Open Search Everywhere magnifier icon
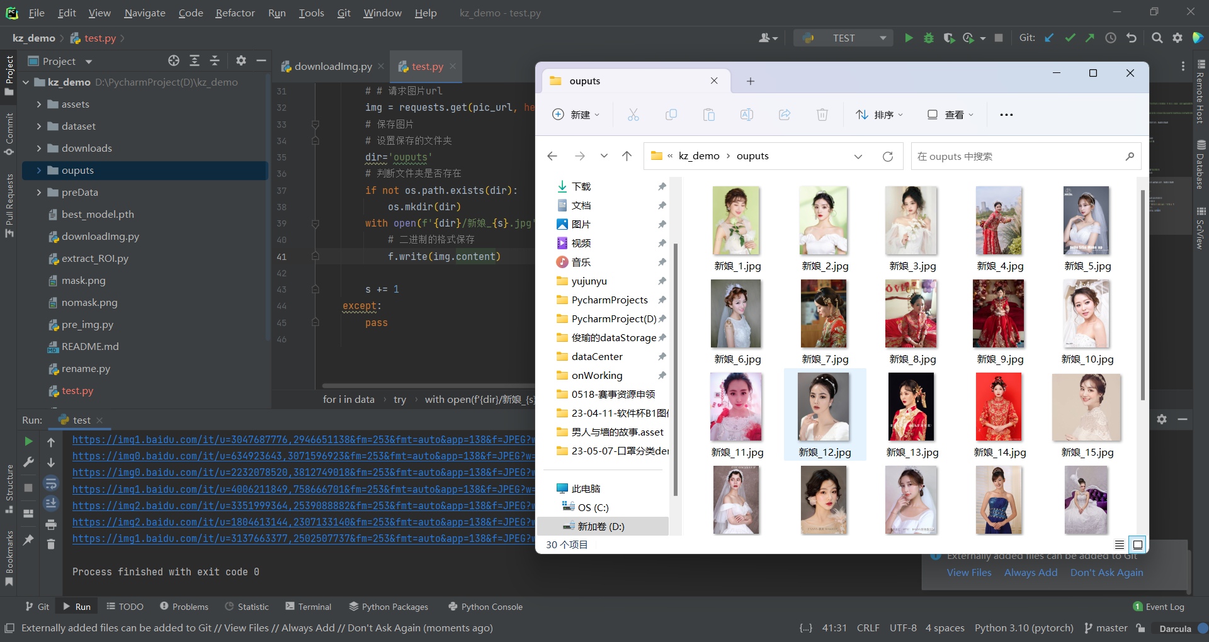 point(1157,38)
